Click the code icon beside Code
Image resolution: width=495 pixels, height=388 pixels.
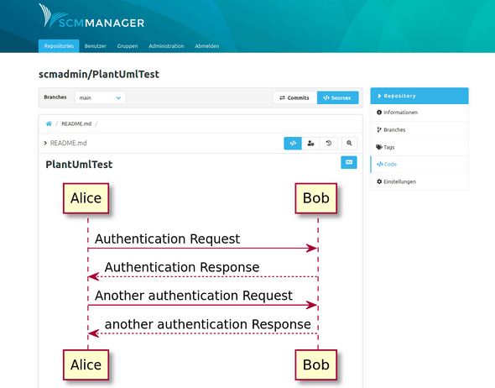380,164
